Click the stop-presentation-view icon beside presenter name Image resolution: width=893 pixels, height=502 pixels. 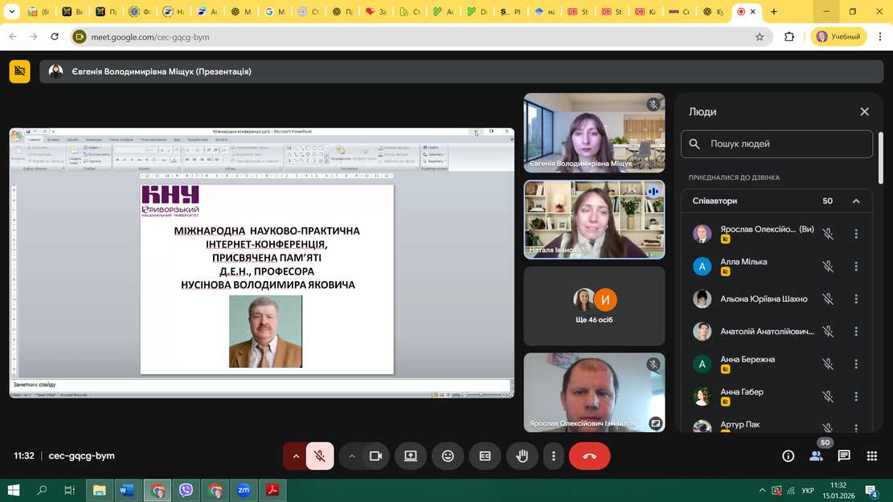pos(20,71)
